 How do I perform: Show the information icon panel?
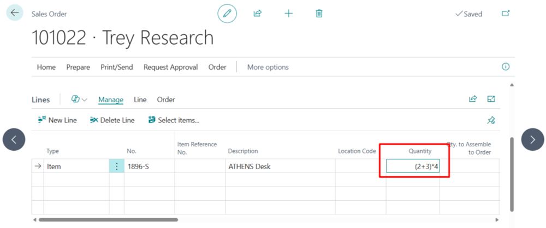[506, 66]
